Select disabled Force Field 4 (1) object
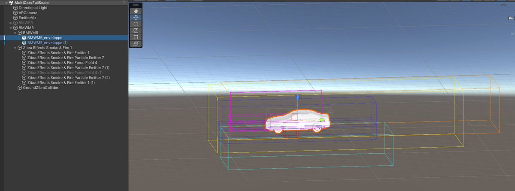This screenshot has height=191, width=515. pos(64,73)
